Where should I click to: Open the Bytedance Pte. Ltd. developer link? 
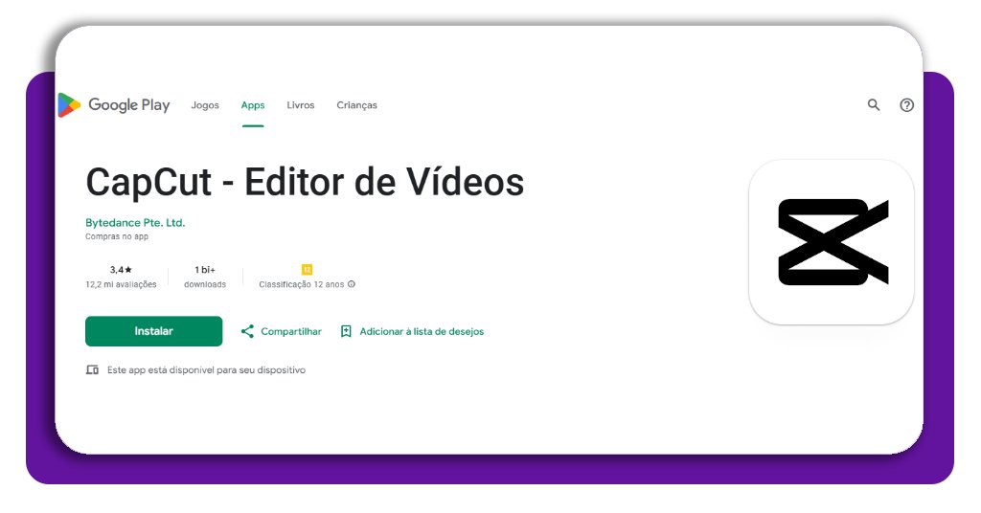tap(135, 222)
